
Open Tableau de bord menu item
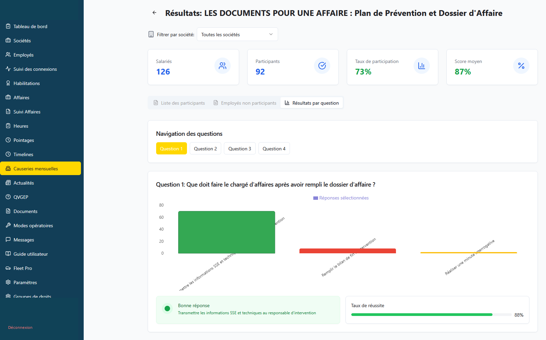click(40, 26)
